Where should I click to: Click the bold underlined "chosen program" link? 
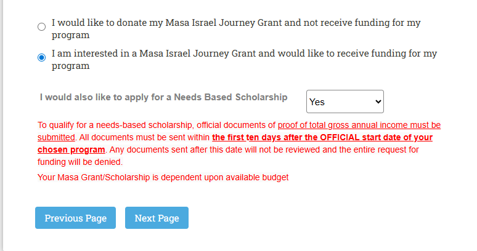pyautogui.click(x=71, y=149)
